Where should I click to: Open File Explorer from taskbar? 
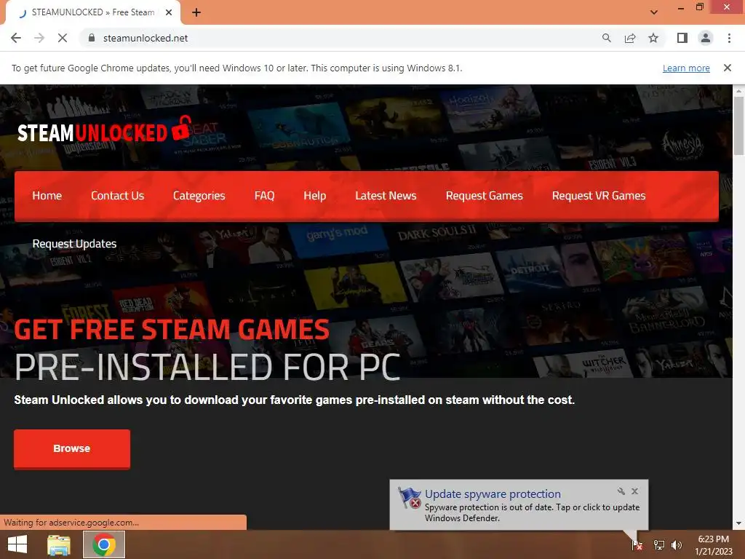(x=59, y=544)
